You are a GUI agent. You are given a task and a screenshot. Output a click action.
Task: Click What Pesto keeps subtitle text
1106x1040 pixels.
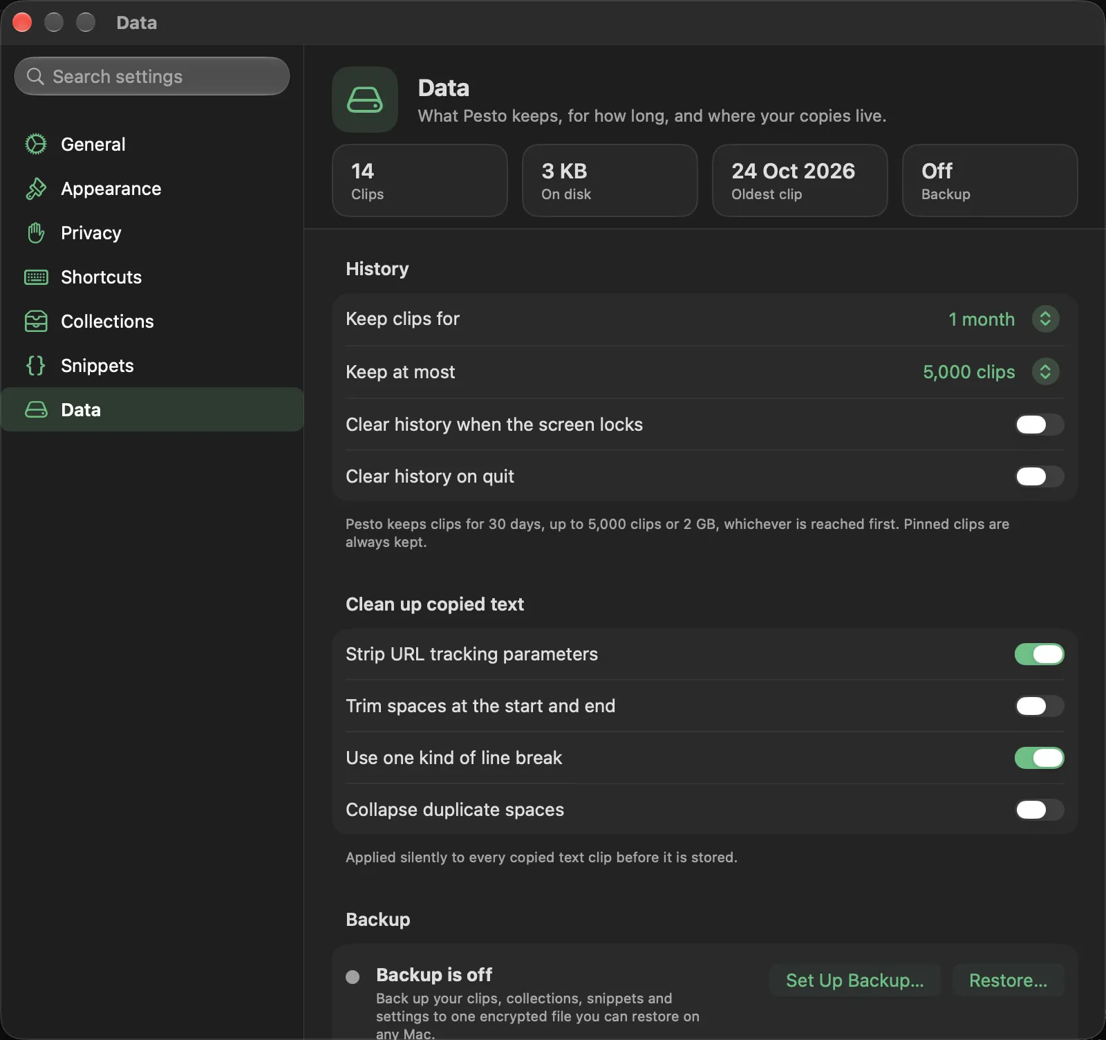(652, 116)
